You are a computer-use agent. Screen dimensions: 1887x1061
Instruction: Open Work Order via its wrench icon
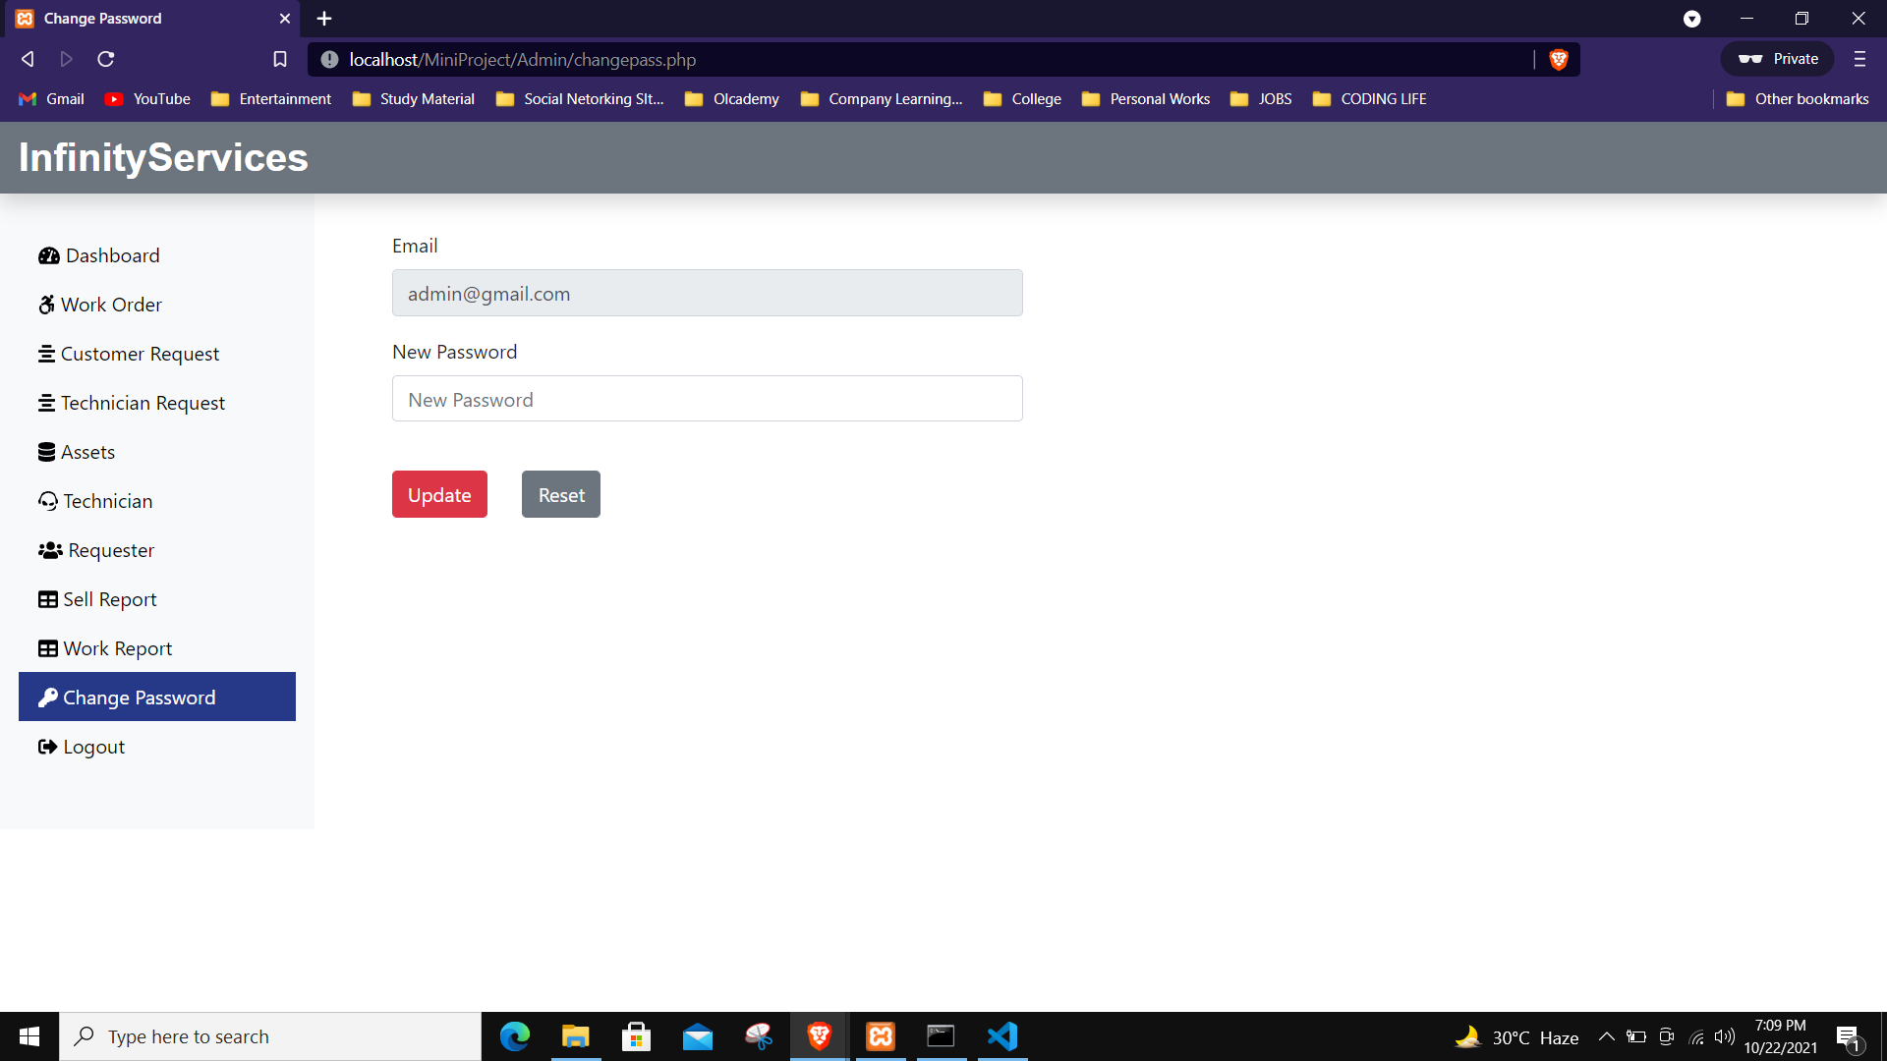tap(47, 305)
